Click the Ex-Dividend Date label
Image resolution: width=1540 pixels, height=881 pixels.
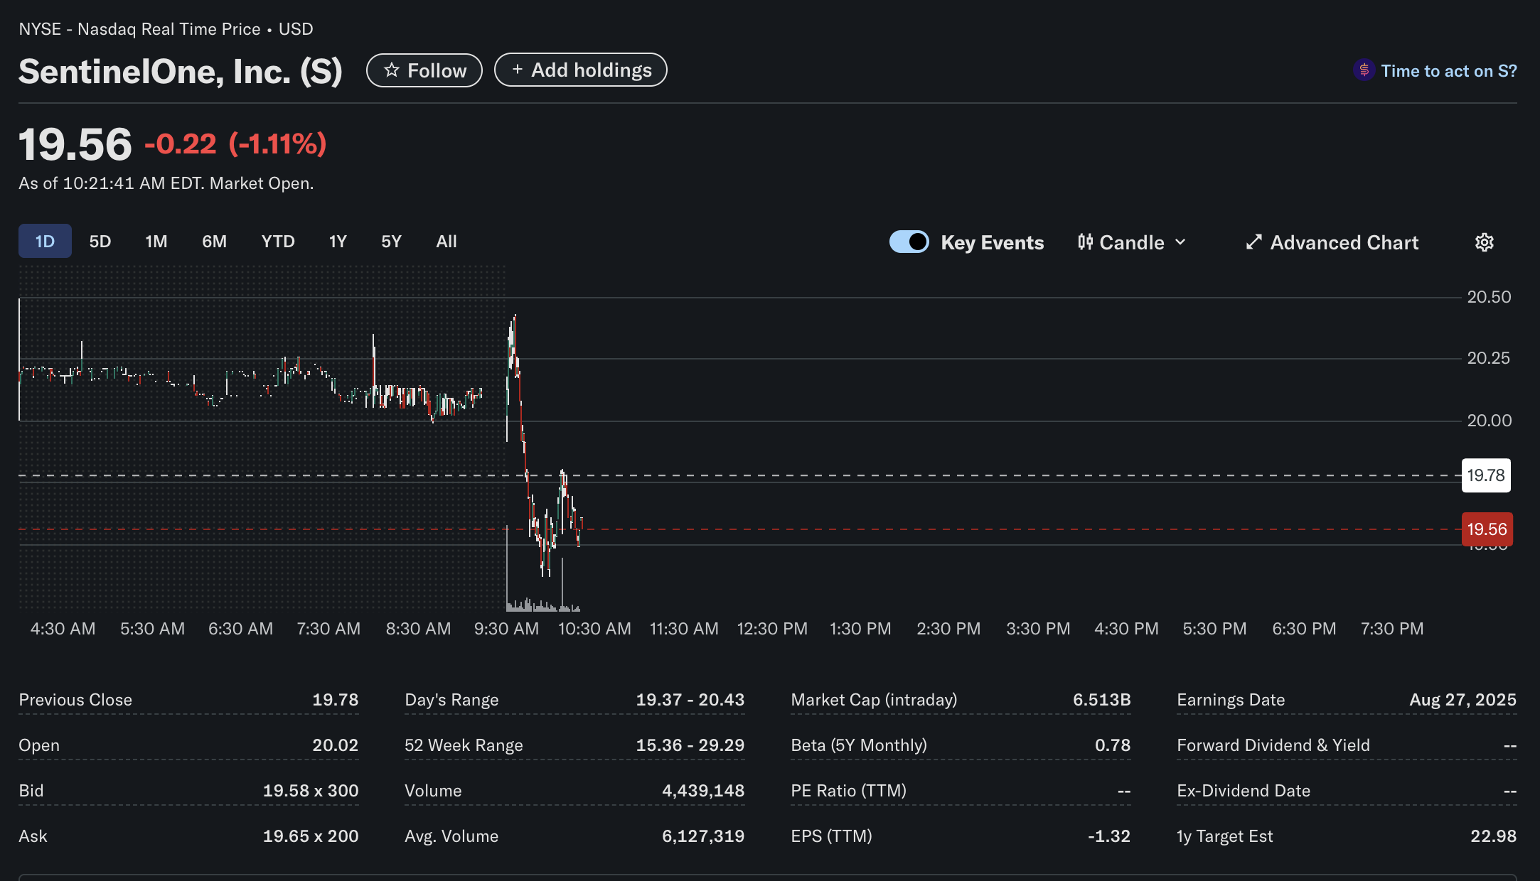click(1244, 791)
